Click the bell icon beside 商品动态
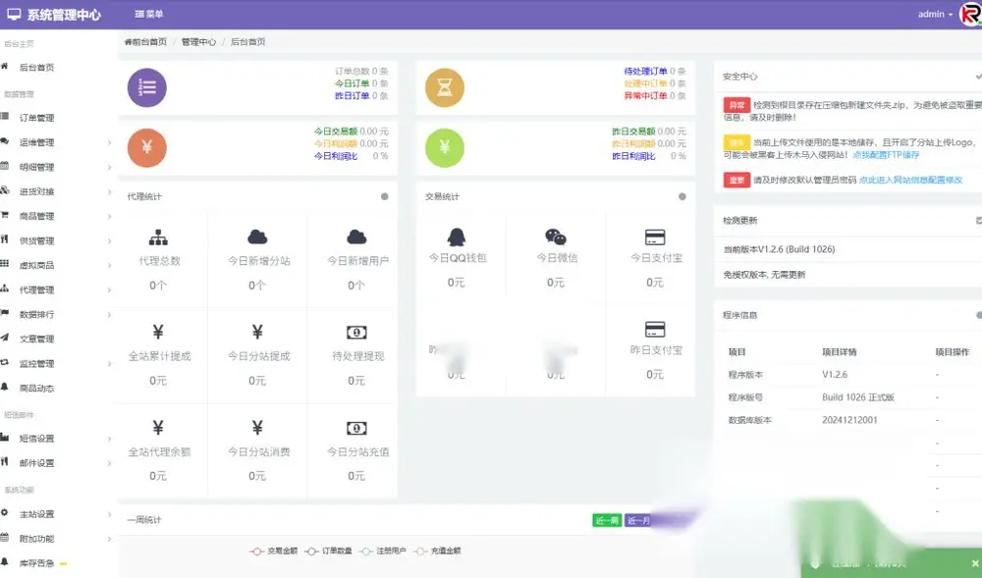Image resolution: width=982 pixels, height=578 pixels. [4, 388]
